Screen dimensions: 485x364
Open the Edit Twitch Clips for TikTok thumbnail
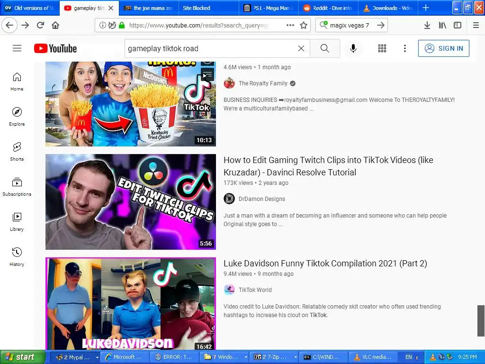[131, 202]
